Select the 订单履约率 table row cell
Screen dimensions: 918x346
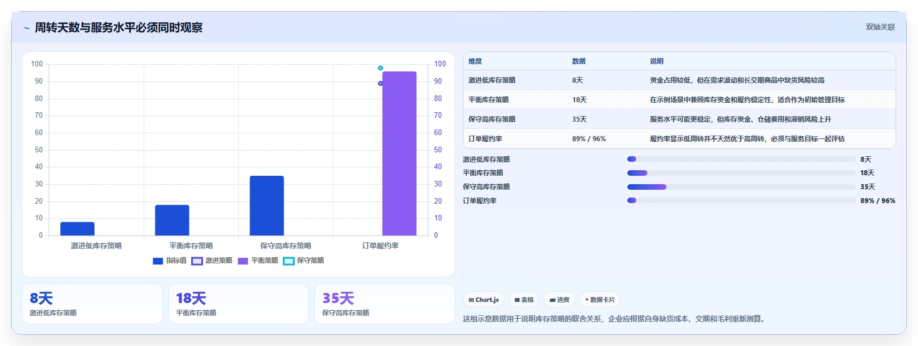coord(485,139)
